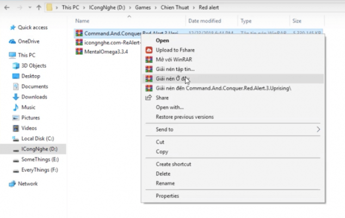Screen dimensions: 345x218
Task: Expand chevron after 'ICongNghe (D:)' in breadcrumb
Action: [130, 8]
